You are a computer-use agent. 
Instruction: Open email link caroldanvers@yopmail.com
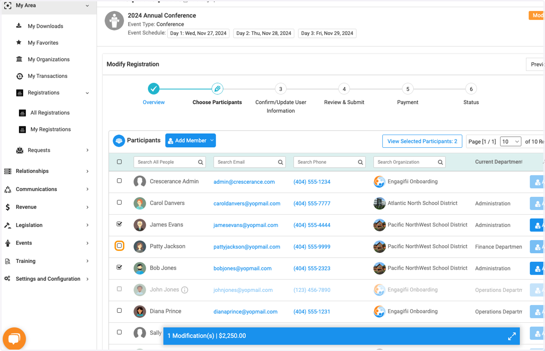coord(247,204)
